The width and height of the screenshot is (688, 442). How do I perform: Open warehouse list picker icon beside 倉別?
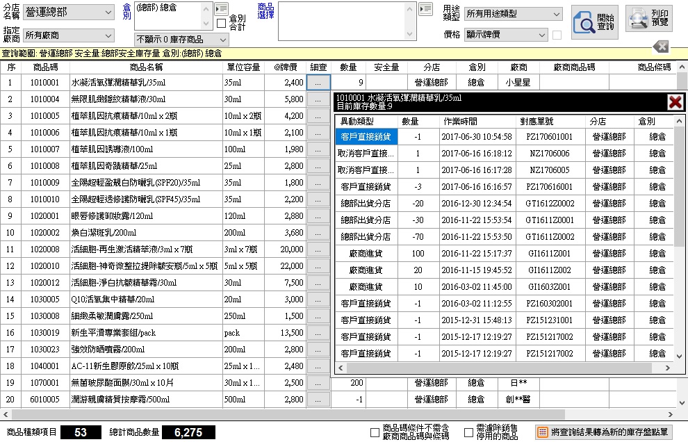(x=222, y=8)
